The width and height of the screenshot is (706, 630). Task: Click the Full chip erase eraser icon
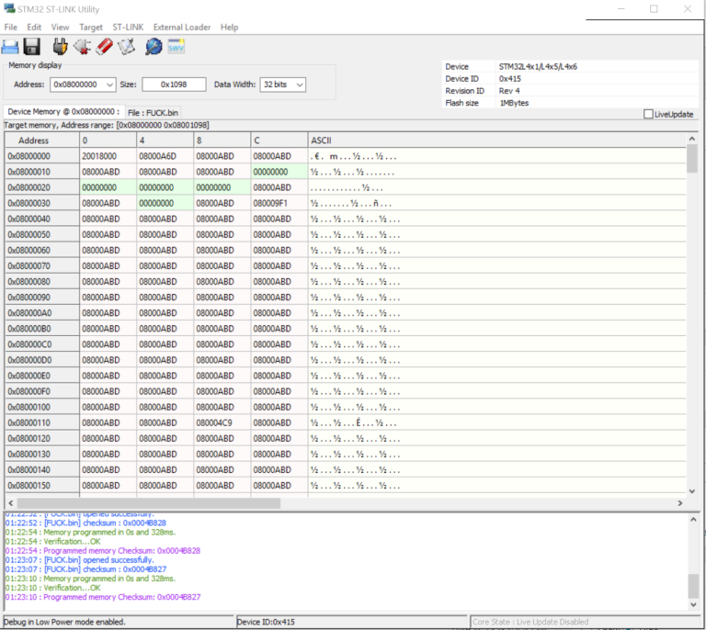(x=105, y=47)
